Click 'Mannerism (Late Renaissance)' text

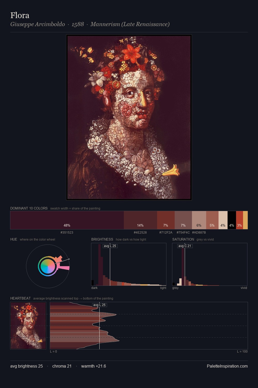coord(130,24)
